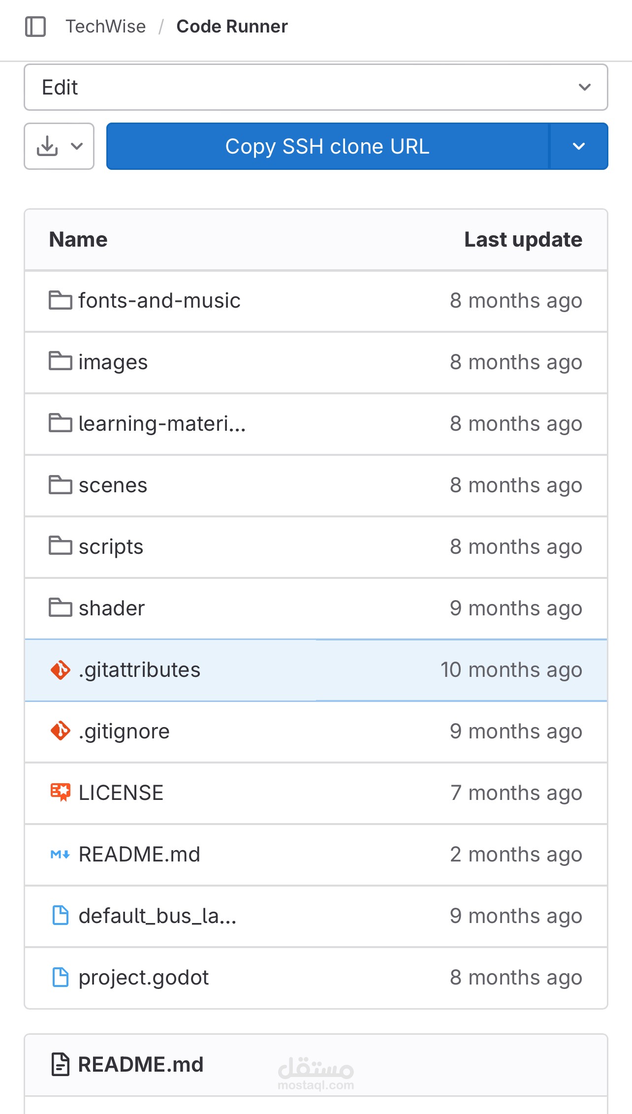Expand the download options chevron
The height and width of the screenshot is (1114, 632).
point(77,146)
